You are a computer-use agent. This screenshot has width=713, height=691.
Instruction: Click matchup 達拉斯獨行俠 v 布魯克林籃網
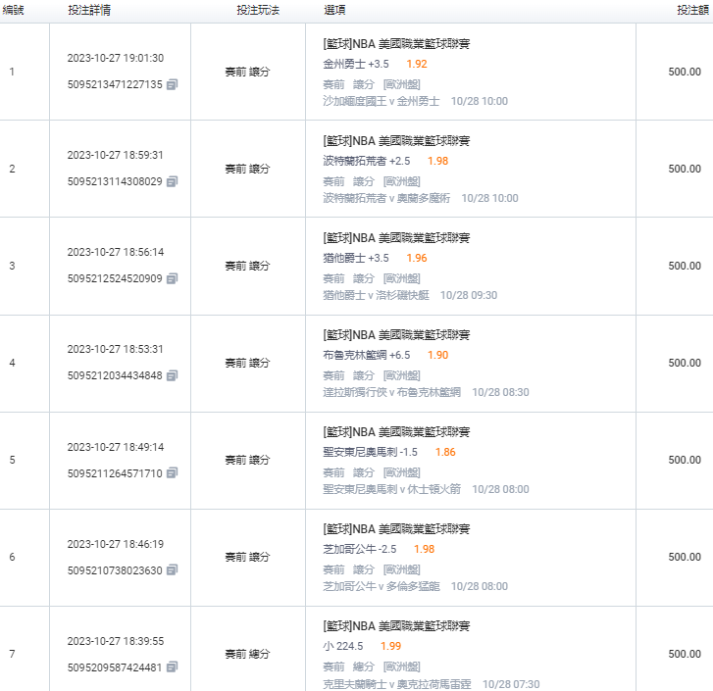tap(391, 392)
